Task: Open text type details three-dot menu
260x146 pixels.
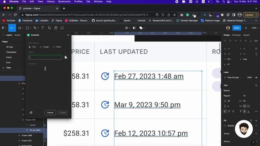Action: pos(256,112)
